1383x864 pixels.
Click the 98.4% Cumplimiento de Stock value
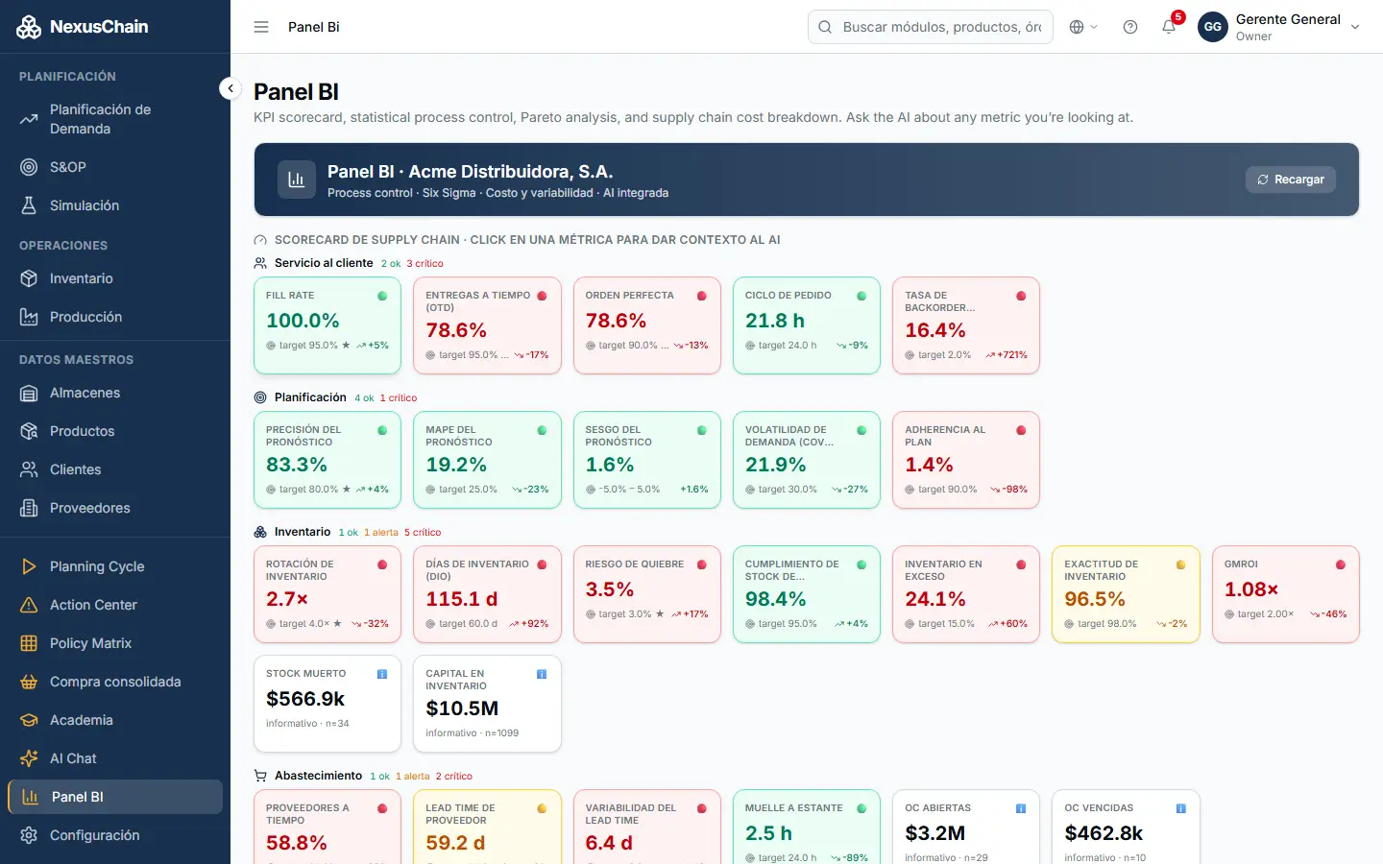click(776, 599)
